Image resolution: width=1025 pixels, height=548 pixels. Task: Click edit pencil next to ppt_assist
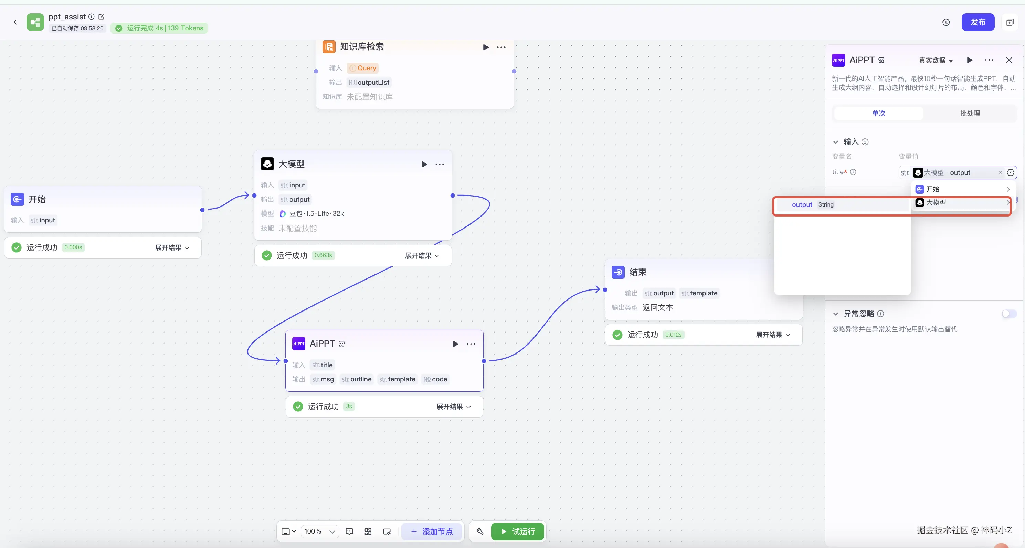[101, 17]
